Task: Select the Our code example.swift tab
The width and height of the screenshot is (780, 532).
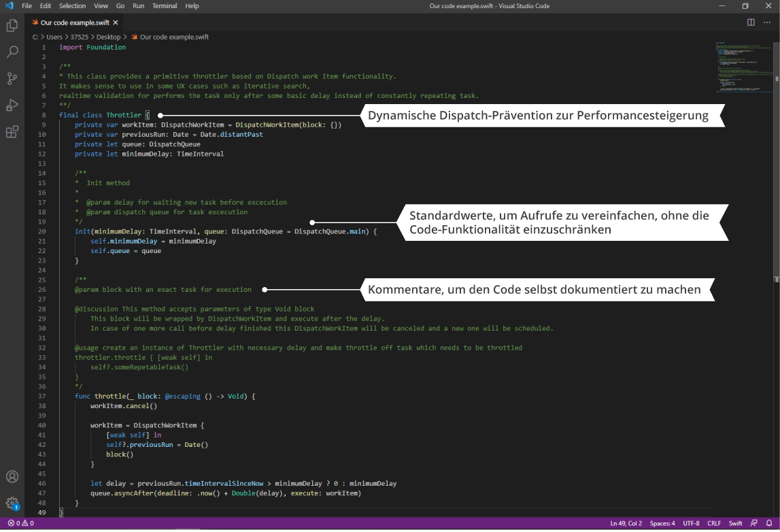Action: [75, 21]
